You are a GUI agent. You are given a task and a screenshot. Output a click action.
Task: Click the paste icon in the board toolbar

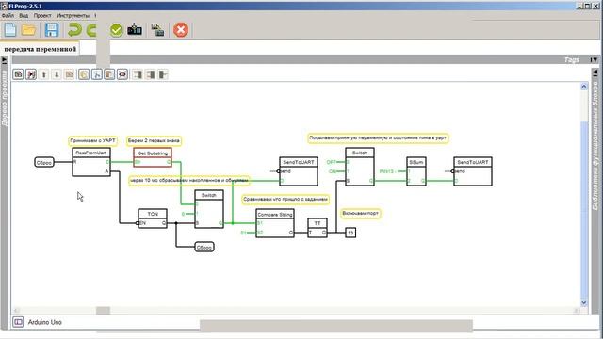point(109,74)
